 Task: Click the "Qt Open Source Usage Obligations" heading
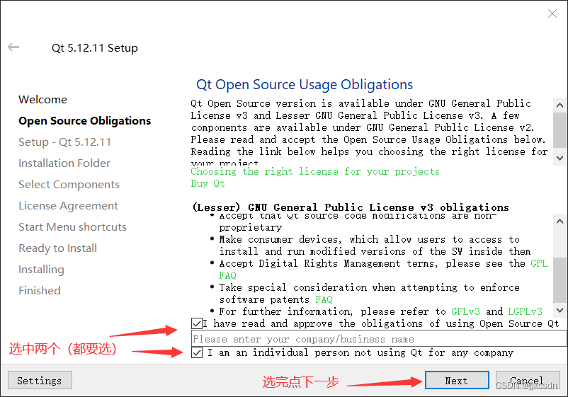pos(305,84)
